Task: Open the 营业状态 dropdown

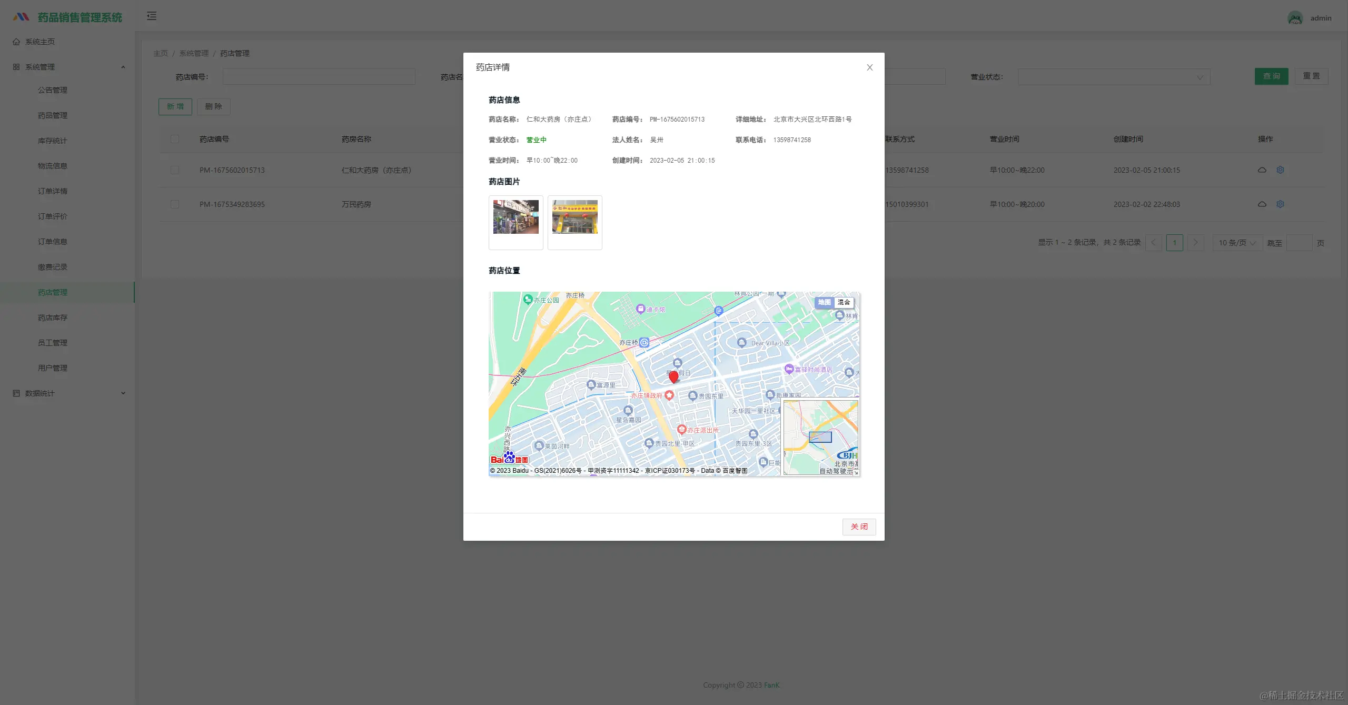Action: [1113, 77]
